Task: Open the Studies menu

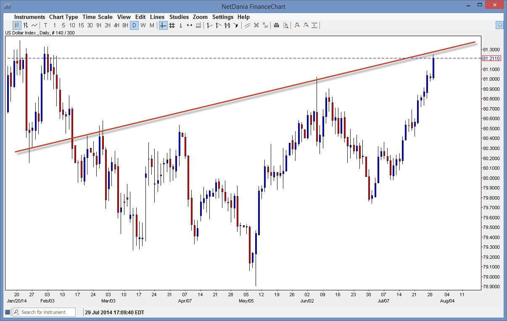Action: pos(179,17)
